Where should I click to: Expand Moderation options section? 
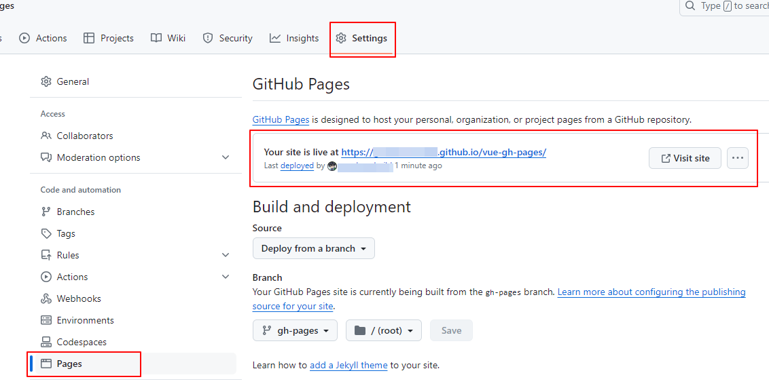[x=226, y=157]
